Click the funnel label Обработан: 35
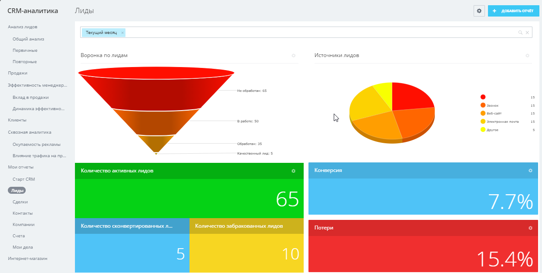Image resolution: width=542 pixels, height=273 pixels. tap(249, 144)
